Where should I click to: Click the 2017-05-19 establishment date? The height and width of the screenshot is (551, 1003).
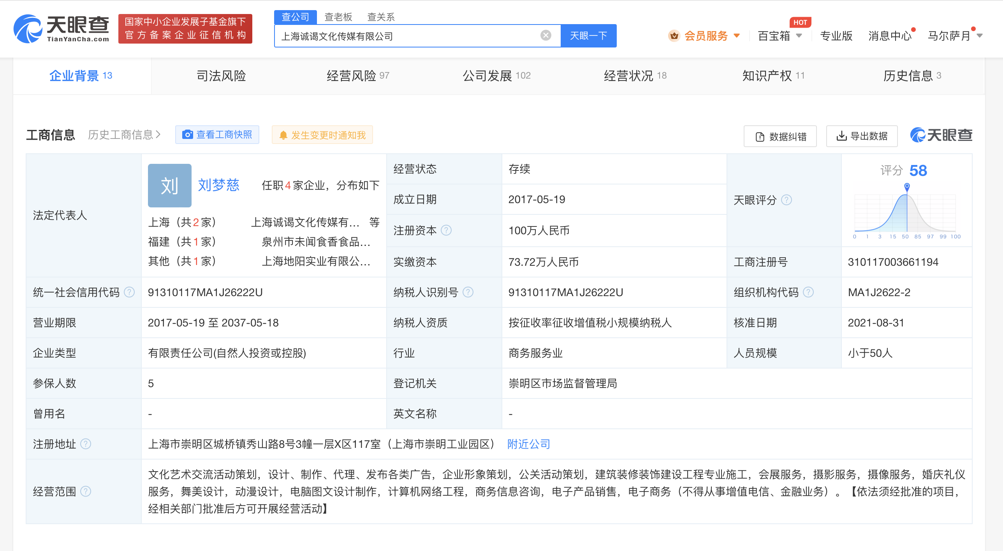537,200
